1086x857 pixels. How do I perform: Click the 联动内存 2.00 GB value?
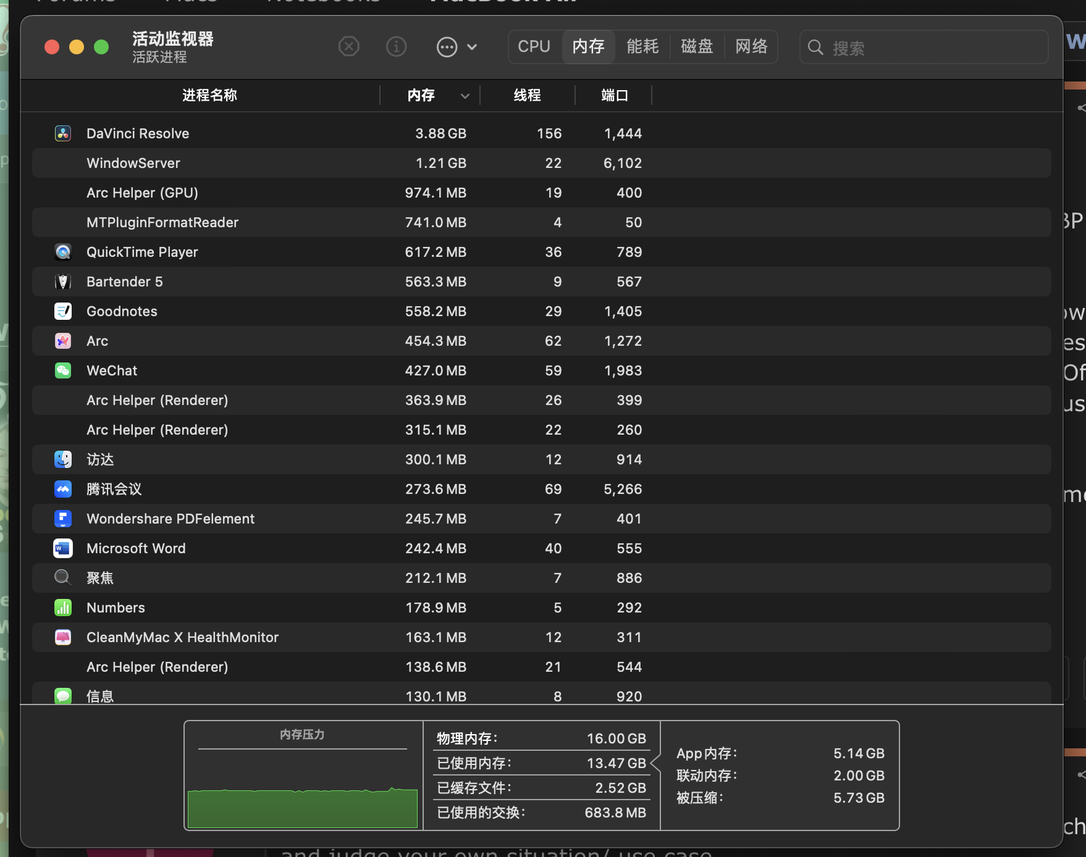pos(859,775)
